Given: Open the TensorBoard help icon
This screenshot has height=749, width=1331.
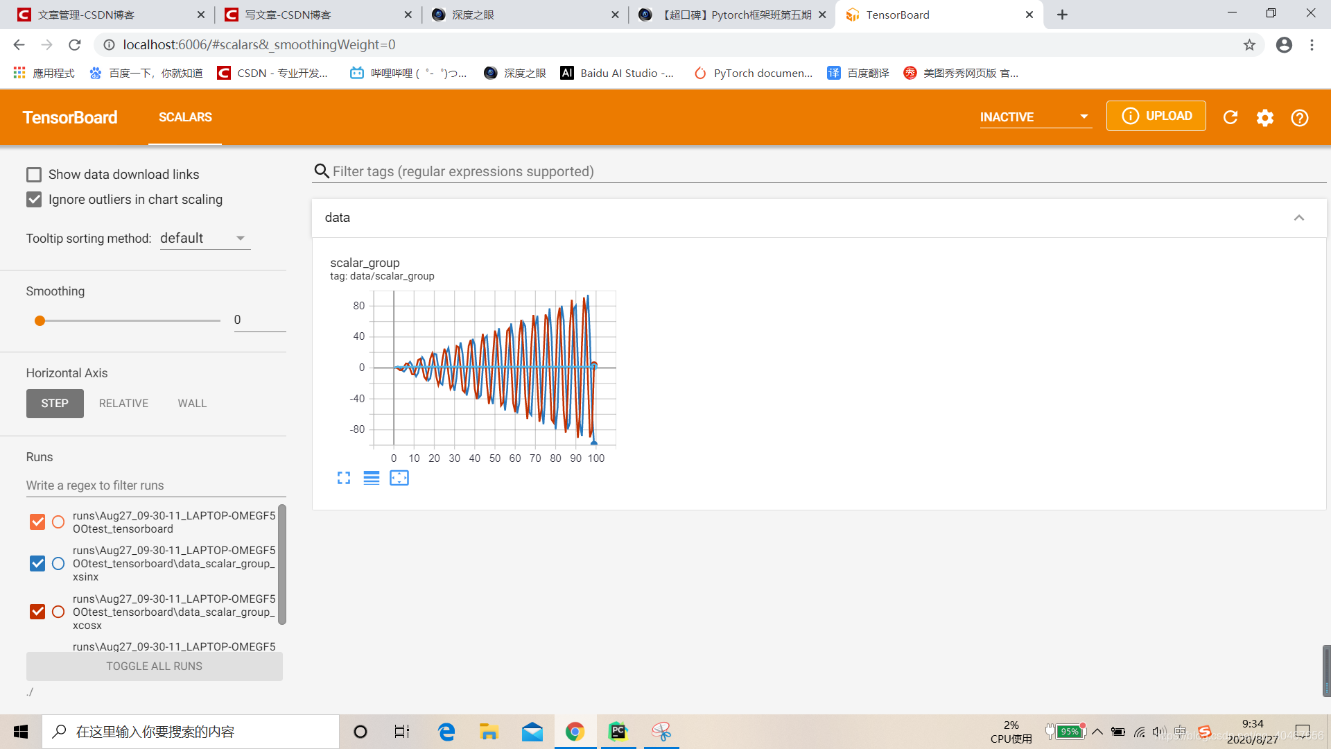Looking at the screenshot, I should pyautogui.click(x=1300, y=117).
